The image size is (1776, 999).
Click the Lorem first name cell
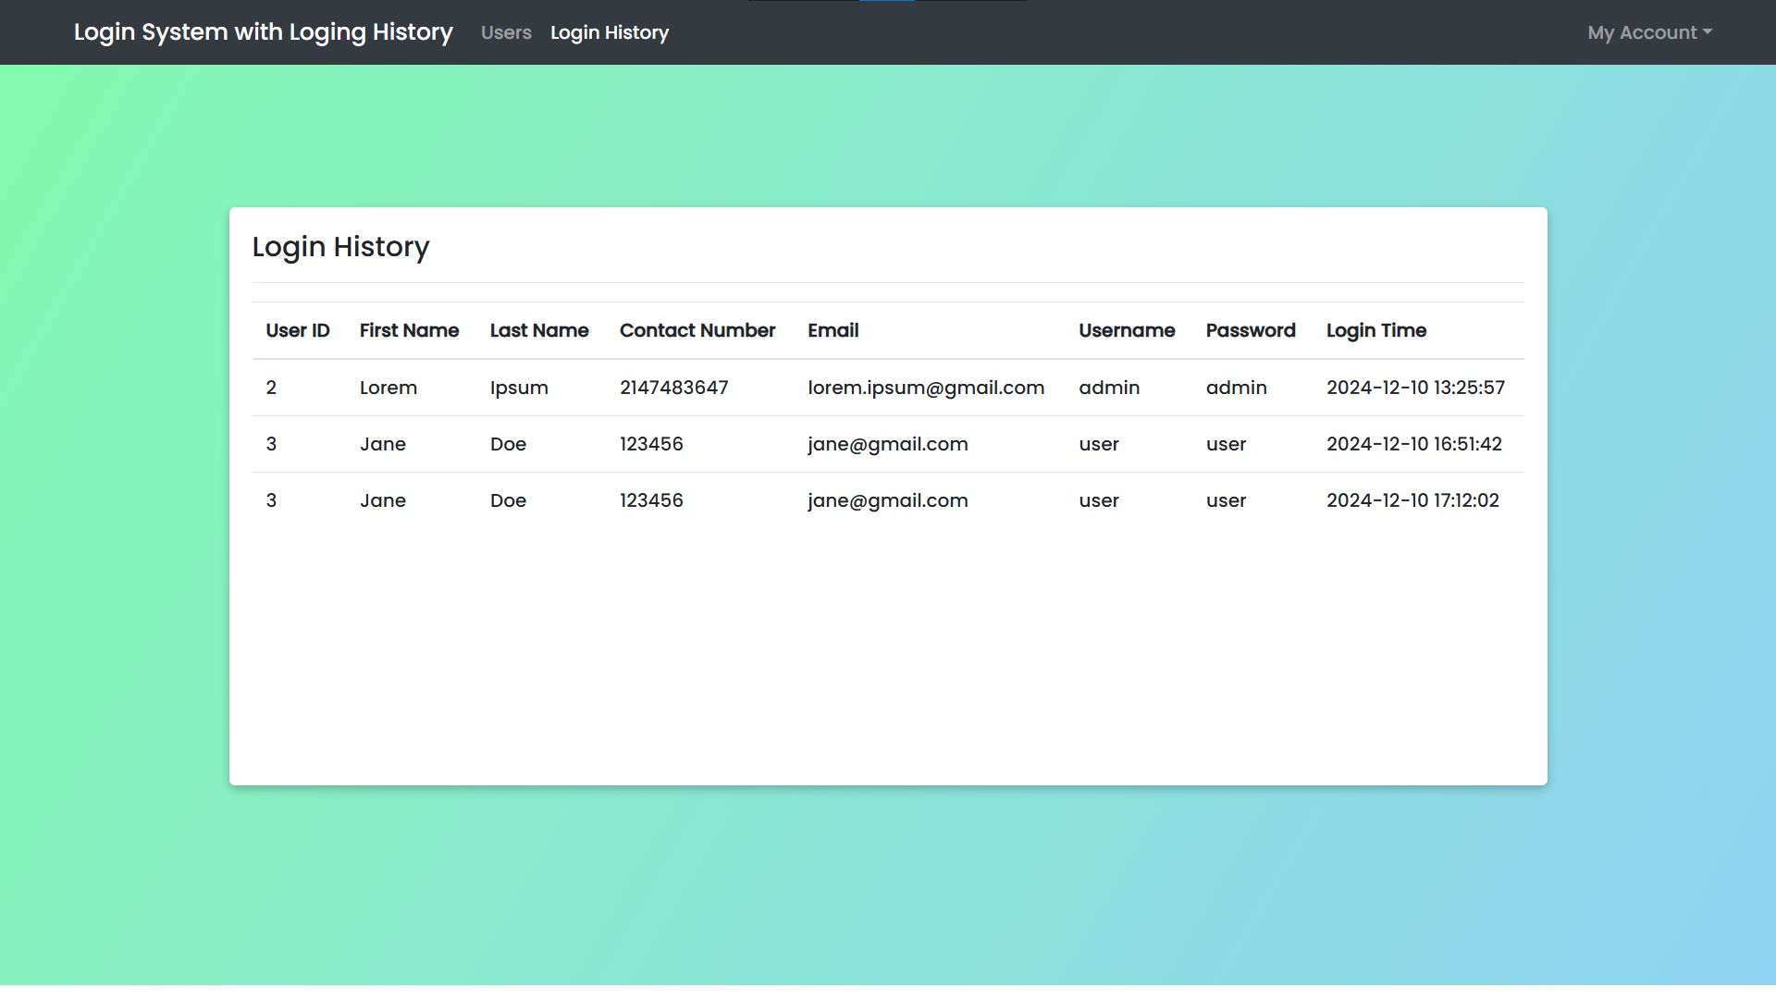pyautogui.click(x=388, y=388)
